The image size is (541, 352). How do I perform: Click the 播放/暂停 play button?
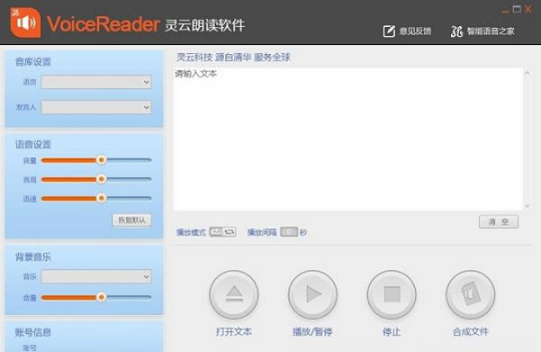(x=313, y=294)
